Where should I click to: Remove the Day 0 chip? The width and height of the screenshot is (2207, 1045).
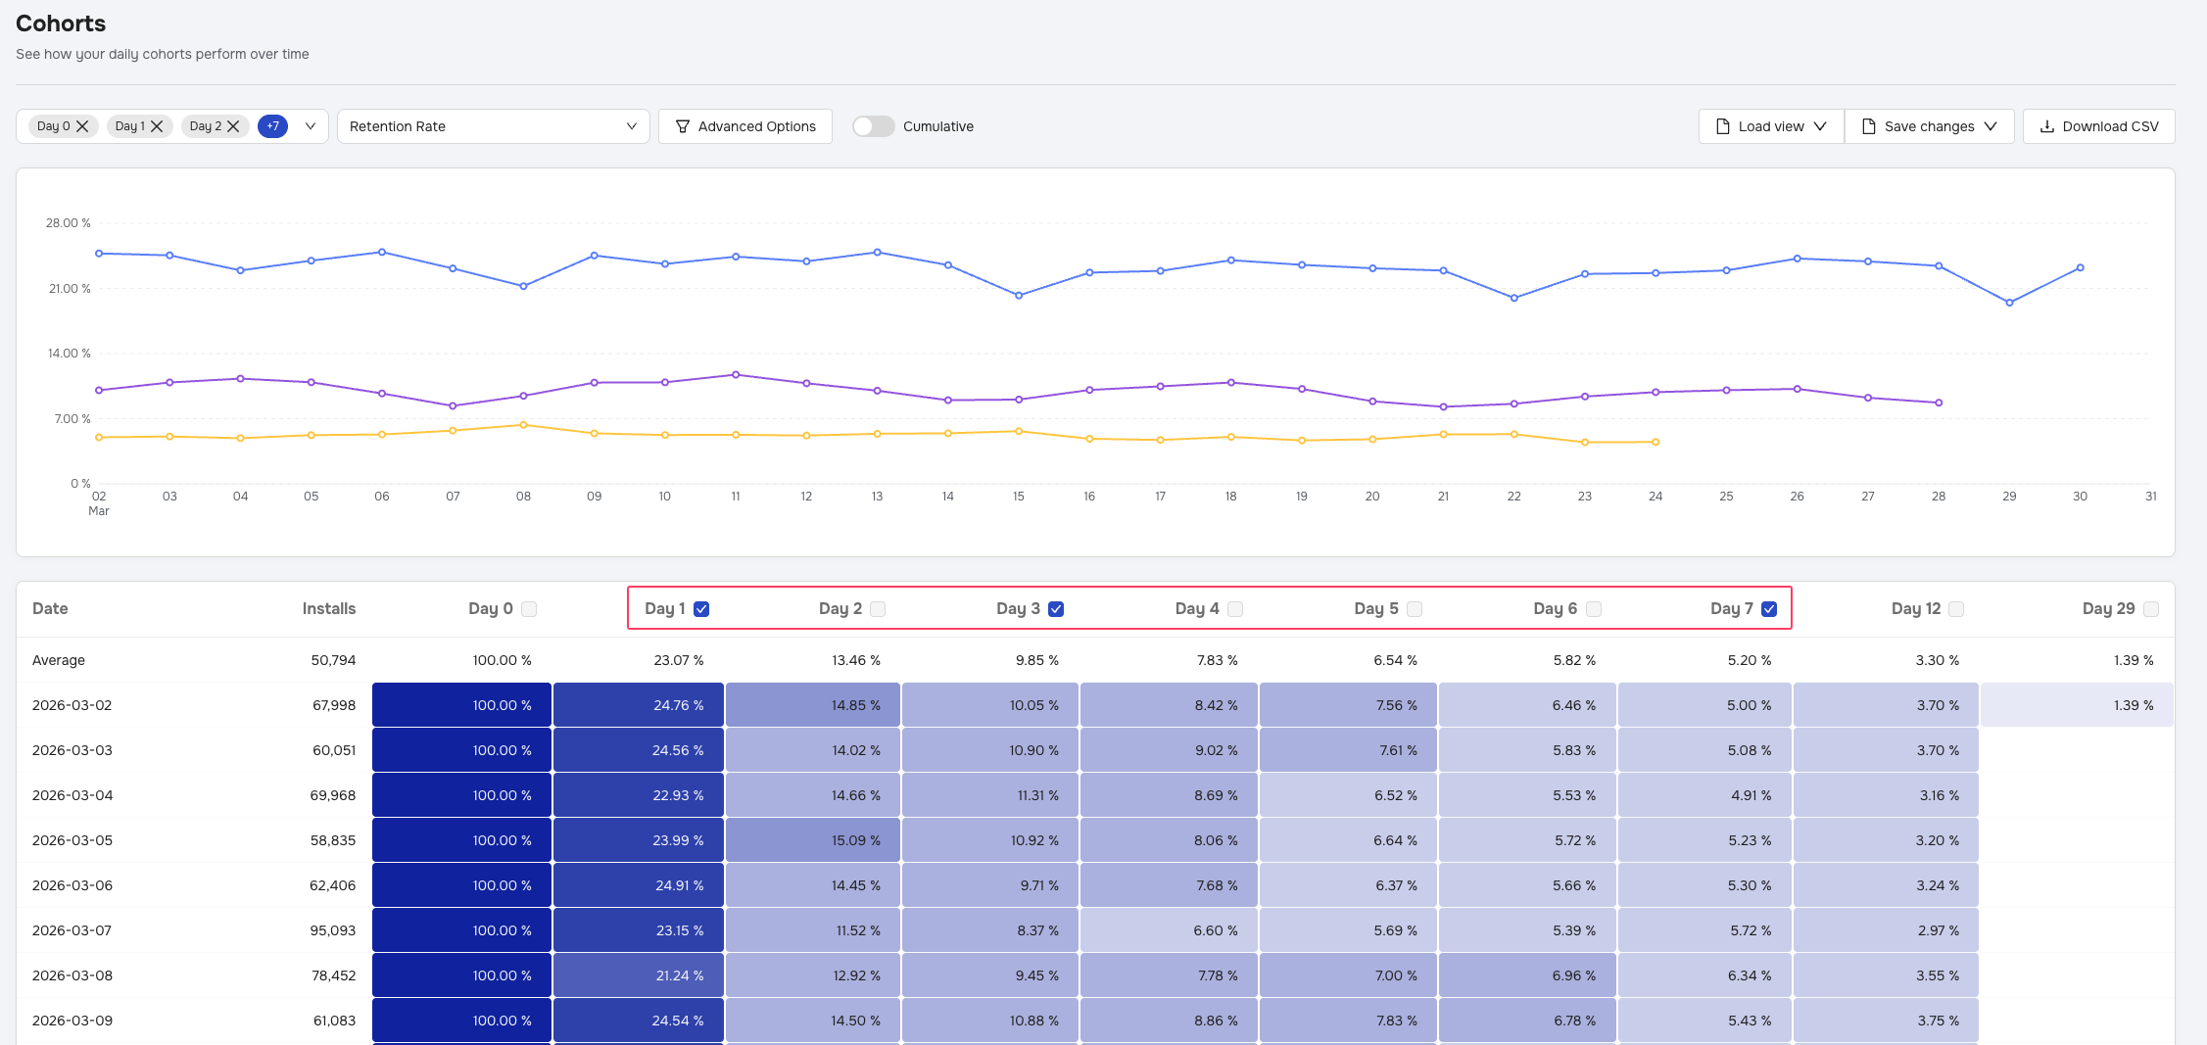pos(82,126)
